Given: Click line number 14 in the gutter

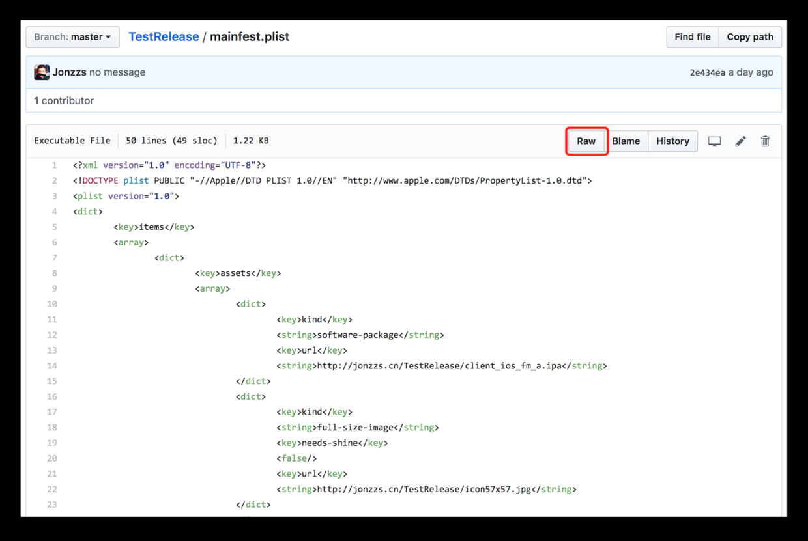Looking at the screenshot, I should pyautogui.click(x=52, y=366).
